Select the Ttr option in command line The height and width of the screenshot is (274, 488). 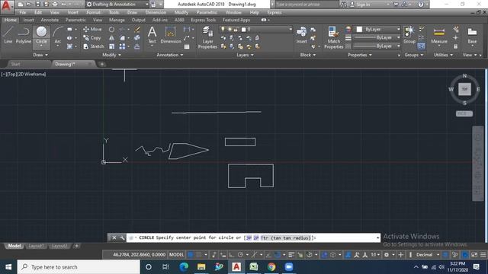click(x=285, y=237)
